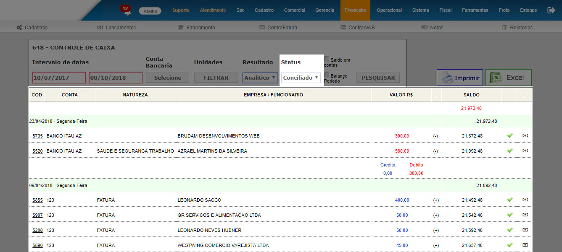Screen dimensions: 562x252
Task: Click money icon on row 5907
Action: click(x=525, y=215)
